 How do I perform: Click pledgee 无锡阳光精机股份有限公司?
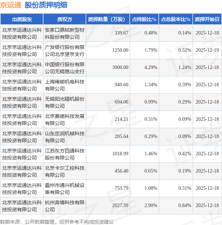(x=65, y=102)
